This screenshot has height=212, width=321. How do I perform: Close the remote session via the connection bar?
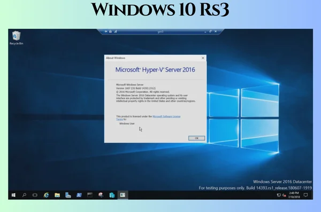pos(216,32)
